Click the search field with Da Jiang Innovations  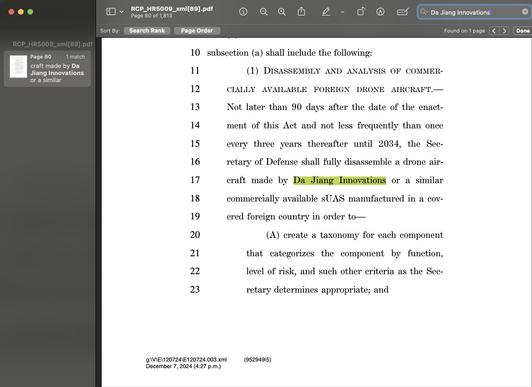pyautogui.click(x=475, y=12)
